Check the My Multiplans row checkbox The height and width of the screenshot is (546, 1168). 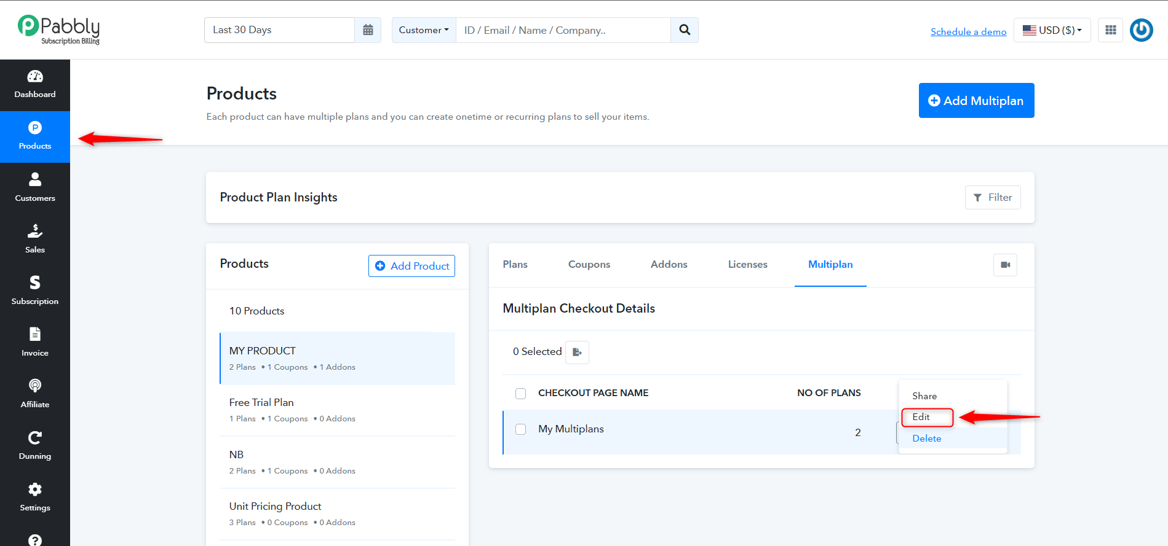pos(521,429)
